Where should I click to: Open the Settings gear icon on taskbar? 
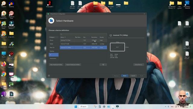tap(104, 107)
